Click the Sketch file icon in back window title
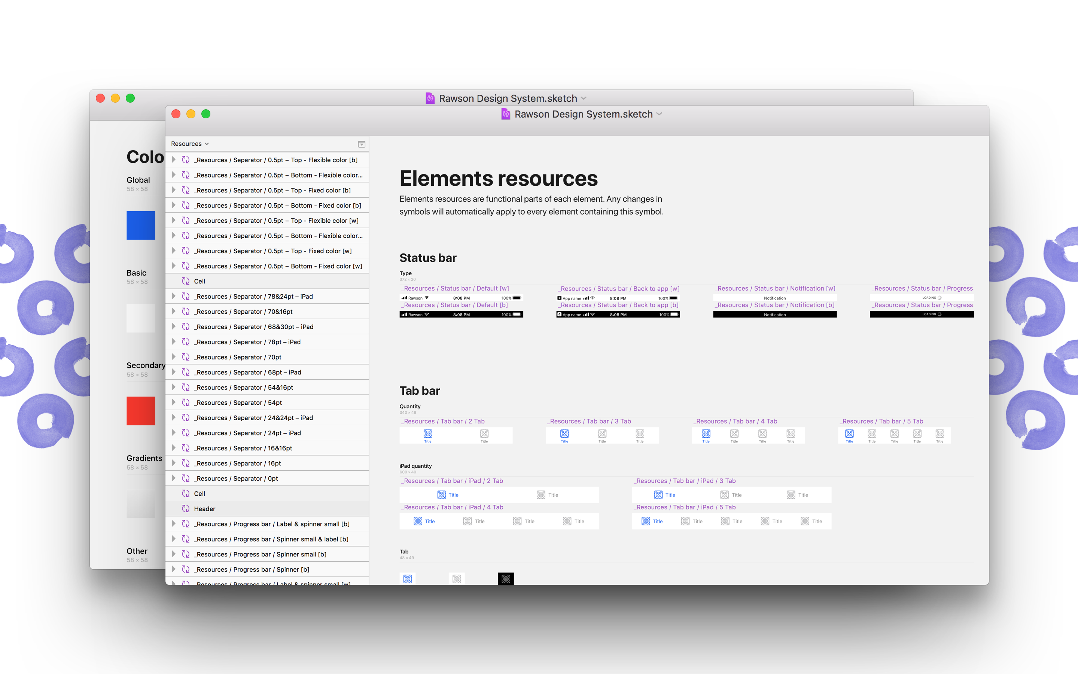Viewport: 1078px width, 674px height. [x=430, y=98]
